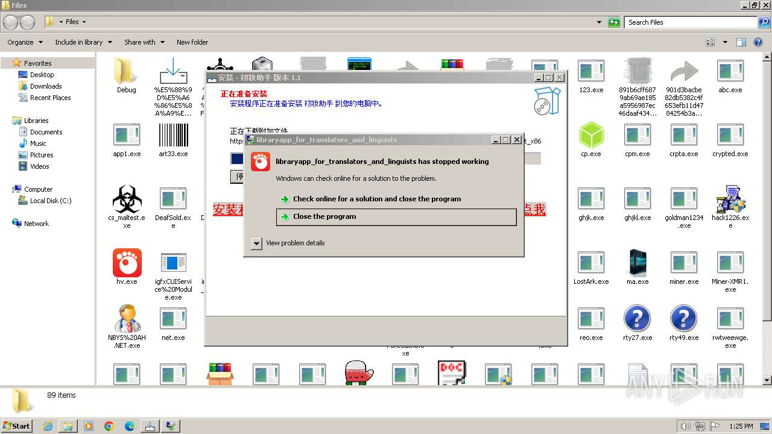Screen dimensions: 772x434
Task: Click Check online for a solution
Action: click(x=396, y=199)
